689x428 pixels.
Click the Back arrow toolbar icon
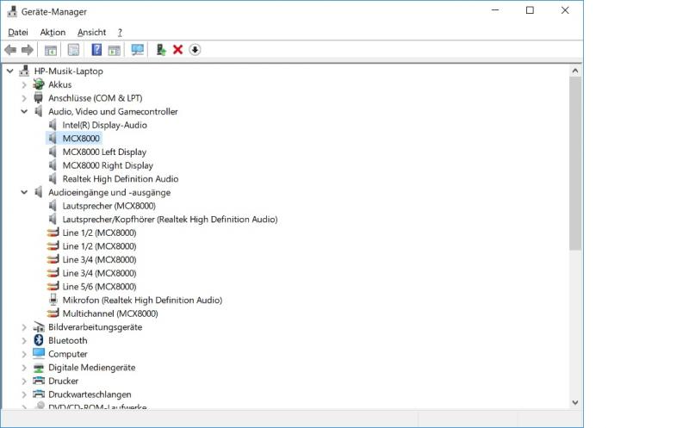(10, 50)
